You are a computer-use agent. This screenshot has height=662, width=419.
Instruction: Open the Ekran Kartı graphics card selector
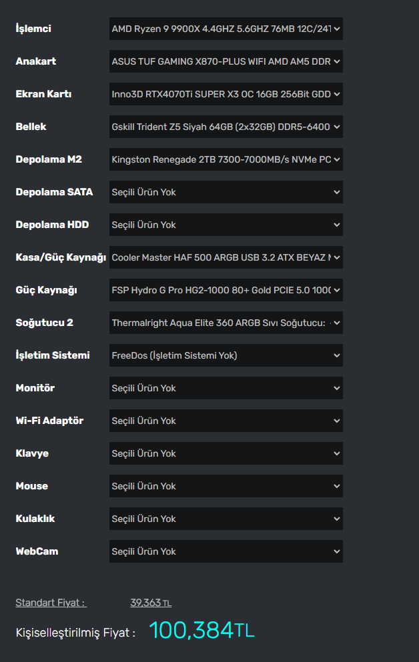point(226,94)
